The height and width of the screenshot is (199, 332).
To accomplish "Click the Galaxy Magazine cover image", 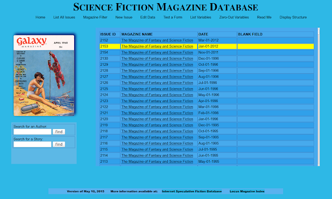I will pos(44,76).
